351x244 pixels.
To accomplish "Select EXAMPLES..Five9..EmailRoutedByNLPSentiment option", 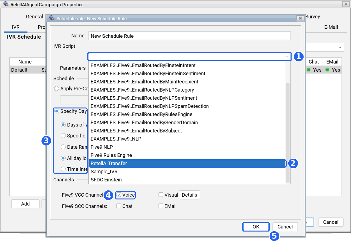I will click(187, 98).
